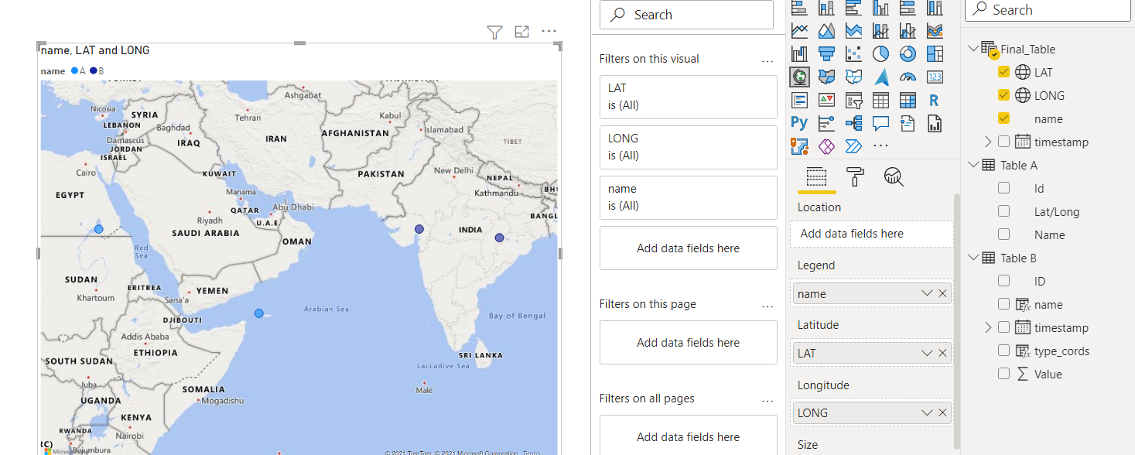Collapse the Table B tree node
Viewport: 1135px width, 455px height.
(x=973, y=258)
